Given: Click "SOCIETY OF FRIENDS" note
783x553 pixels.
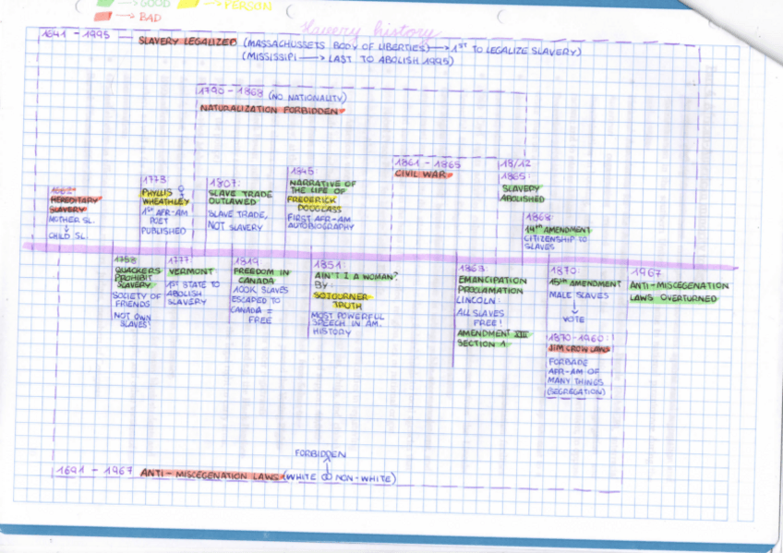Looking at the screenshot, I should pyautogui.click(x=137, y=299).
